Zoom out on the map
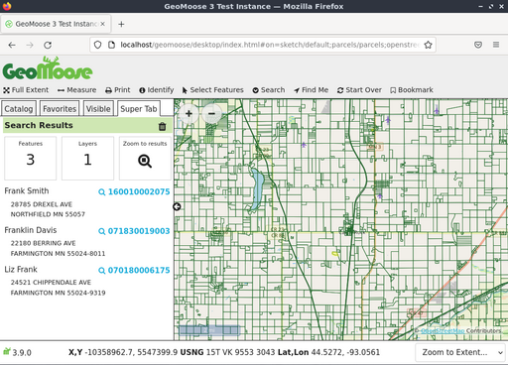The width and height of the screenshot is (508, 365). tap(211, 114)
